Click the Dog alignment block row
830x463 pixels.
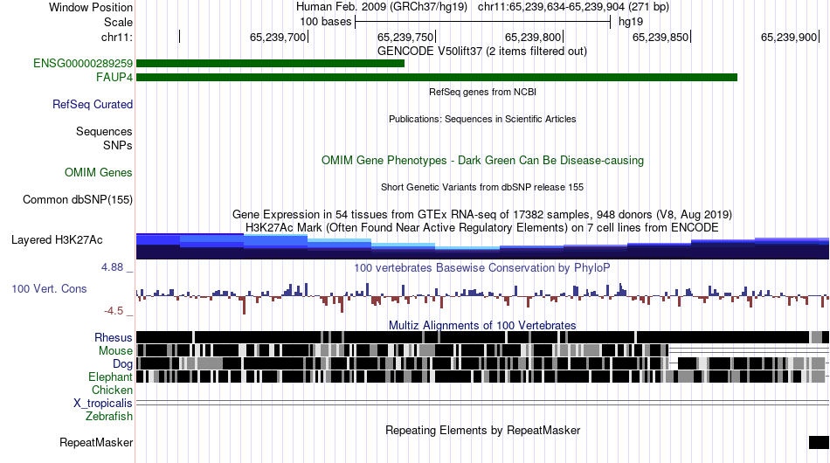pyautogui.click(x=482, y=363)
